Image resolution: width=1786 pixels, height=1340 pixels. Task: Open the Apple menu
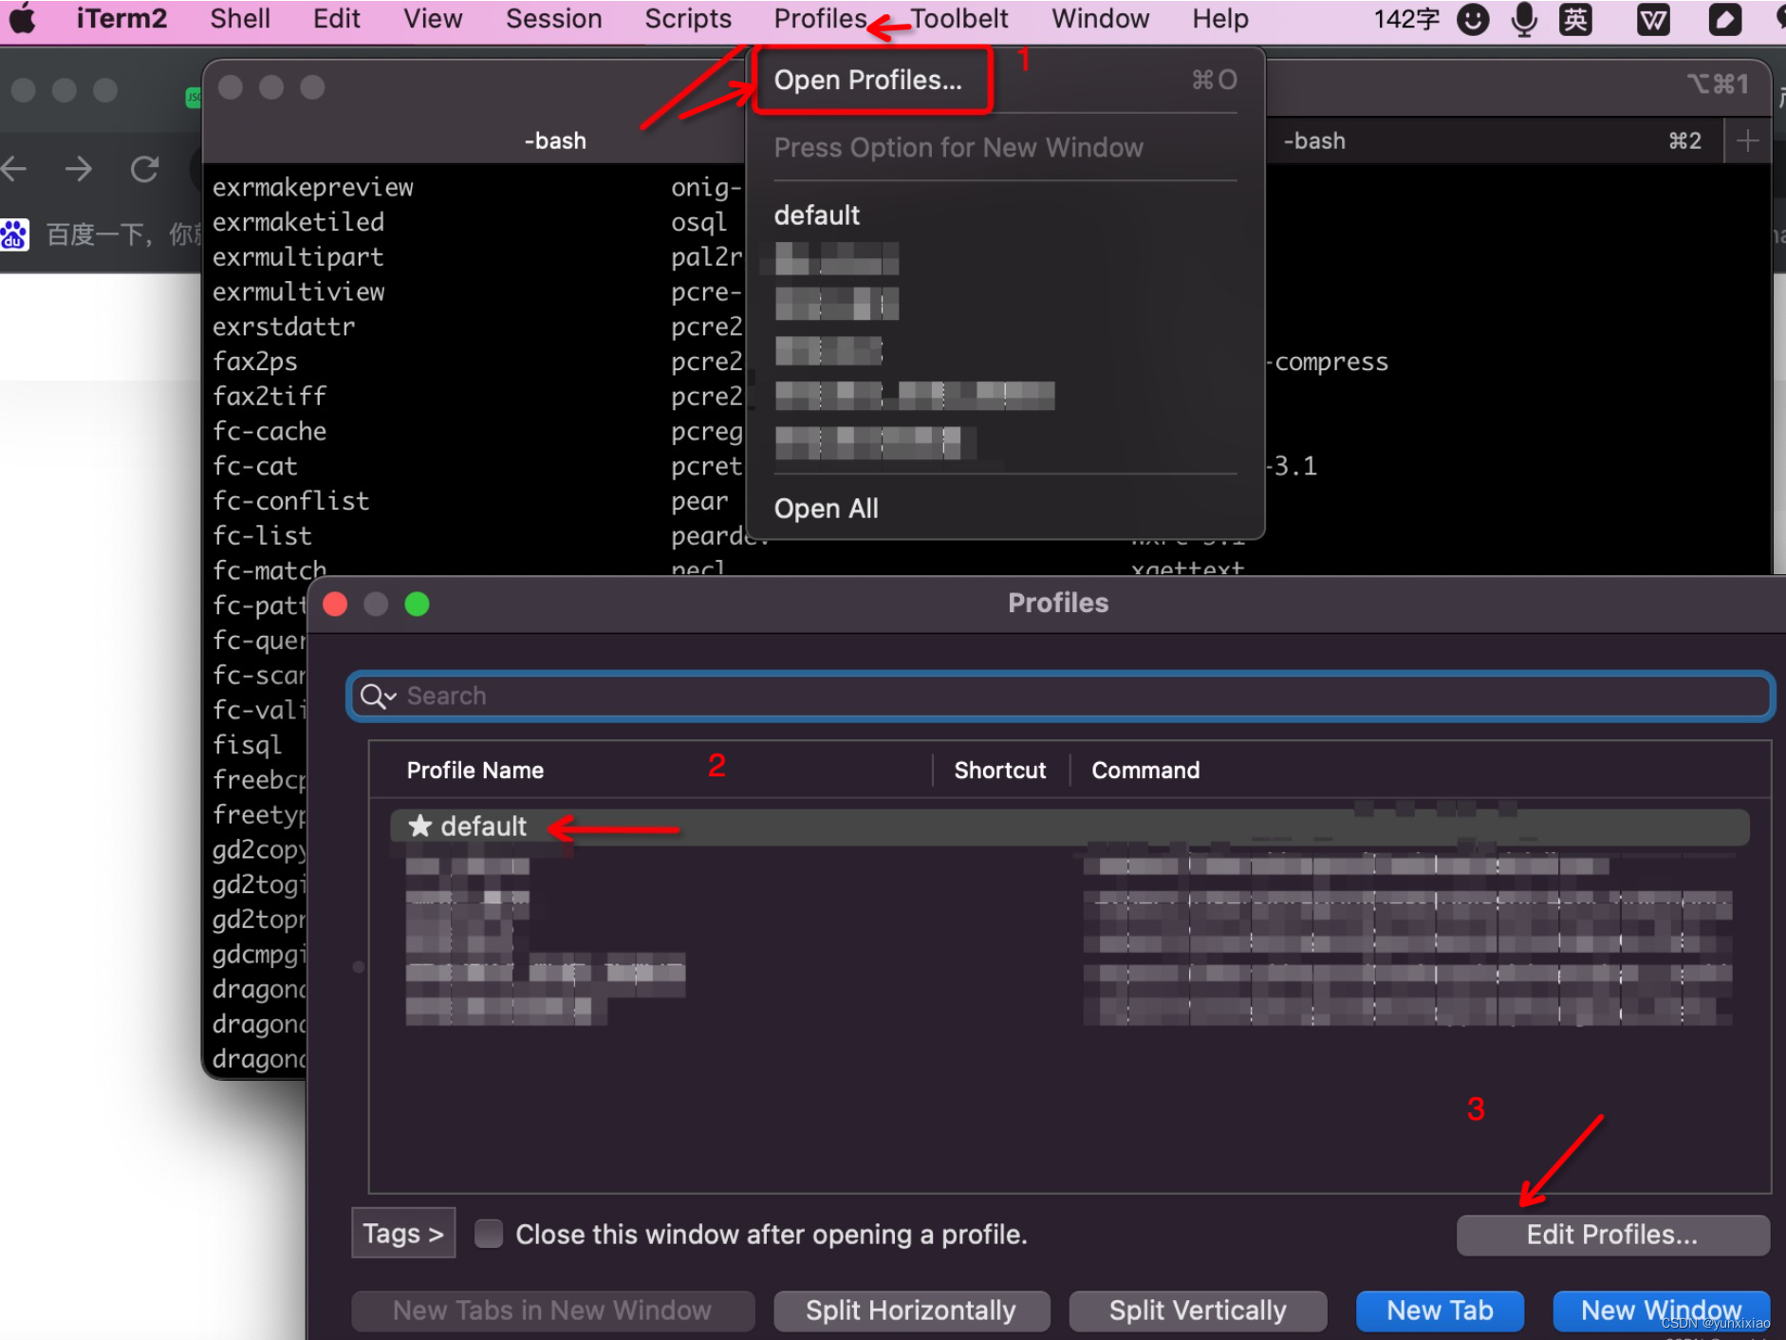pos(21,18)
